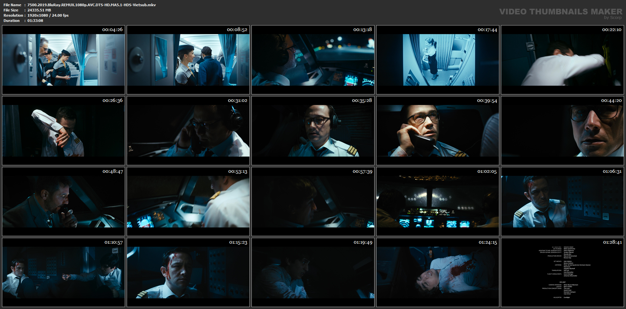Click the Resolution label
The image size is (626, 309).
click(x=13, y=15)
